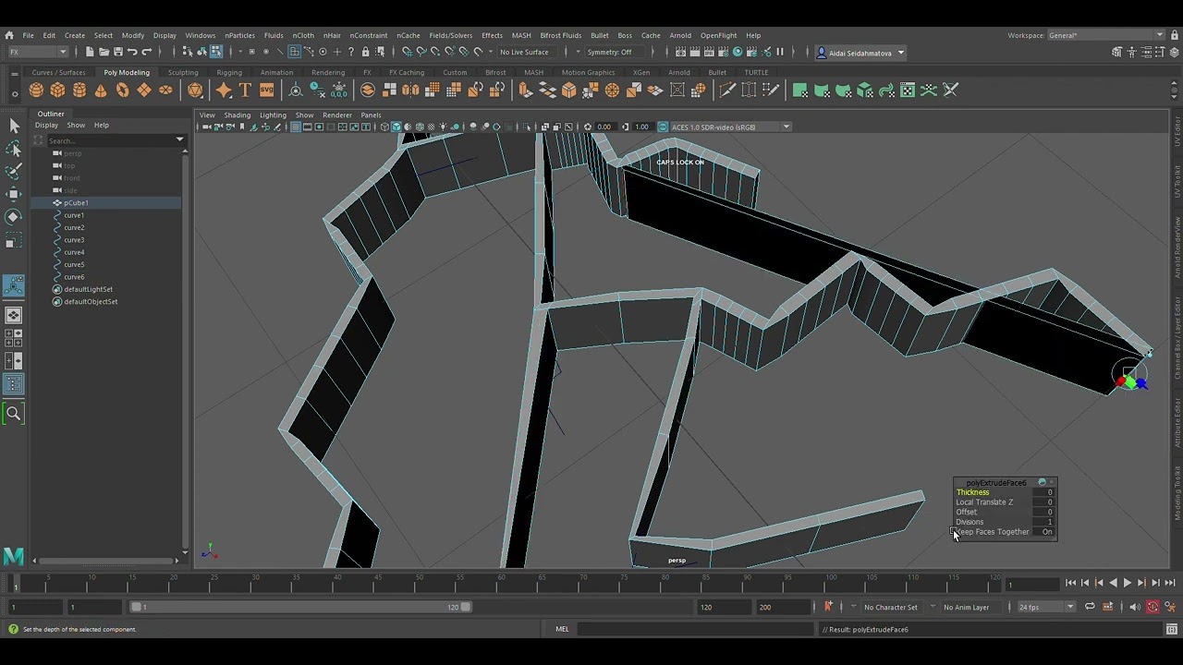Click the Save Scene icon
Screen dimensions: 1183x665
point(117,52)
